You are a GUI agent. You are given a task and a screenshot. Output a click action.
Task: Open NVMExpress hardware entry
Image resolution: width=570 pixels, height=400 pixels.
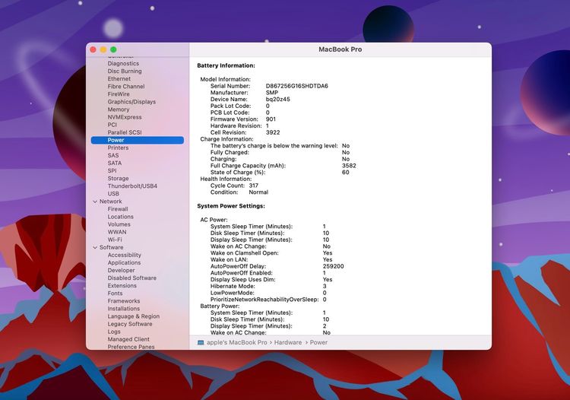[125, 117]
